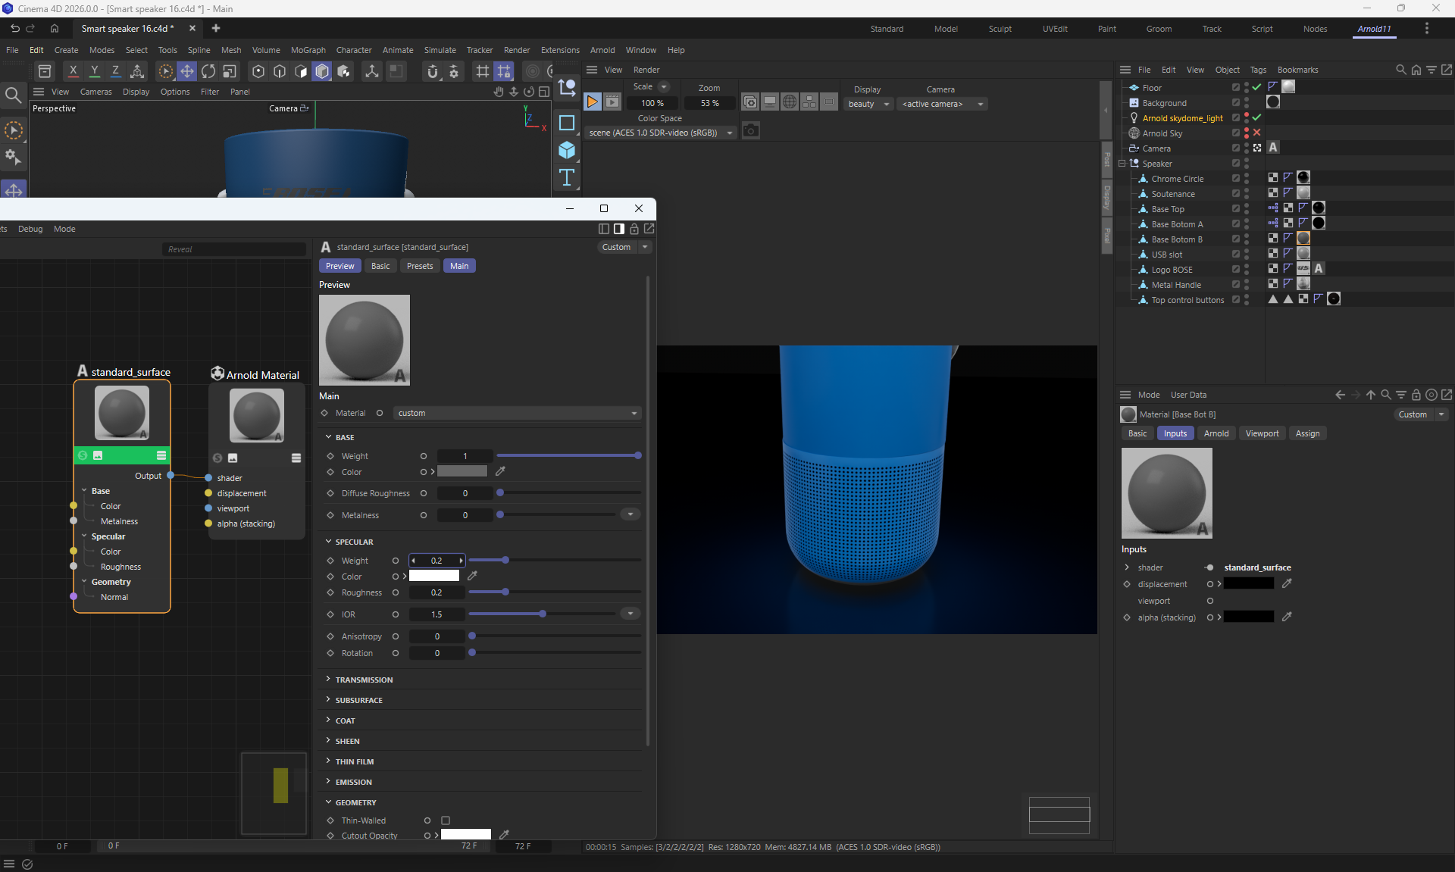Start the Arnold IPR render play button
1455x872 pixels.
(593, 102)
